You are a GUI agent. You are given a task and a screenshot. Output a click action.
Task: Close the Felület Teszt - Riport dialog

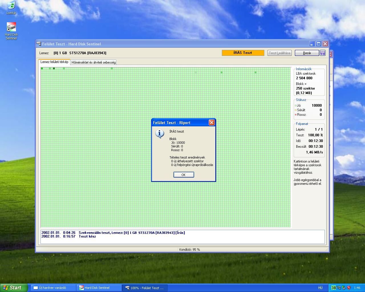pyautogui.click(x=212, y=122)
